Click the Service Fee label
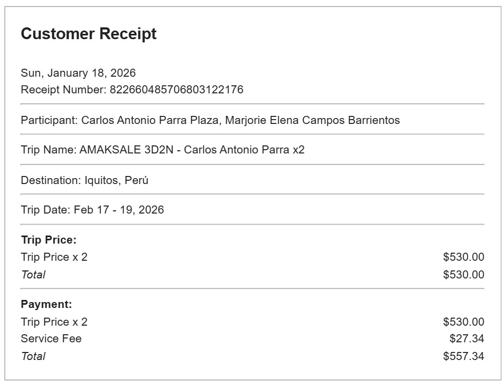Screen dimensions: 503x382 pos(51,339)
